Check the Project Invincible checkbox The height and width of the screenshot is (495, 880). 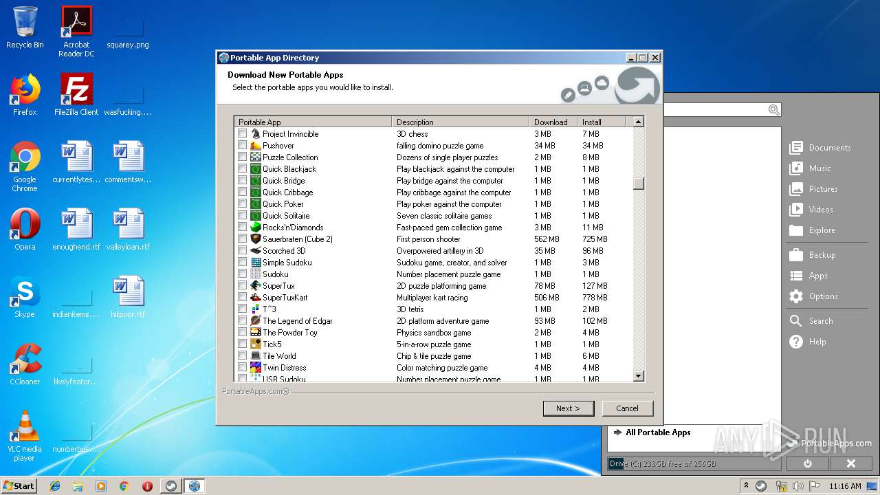coord(242,134)
